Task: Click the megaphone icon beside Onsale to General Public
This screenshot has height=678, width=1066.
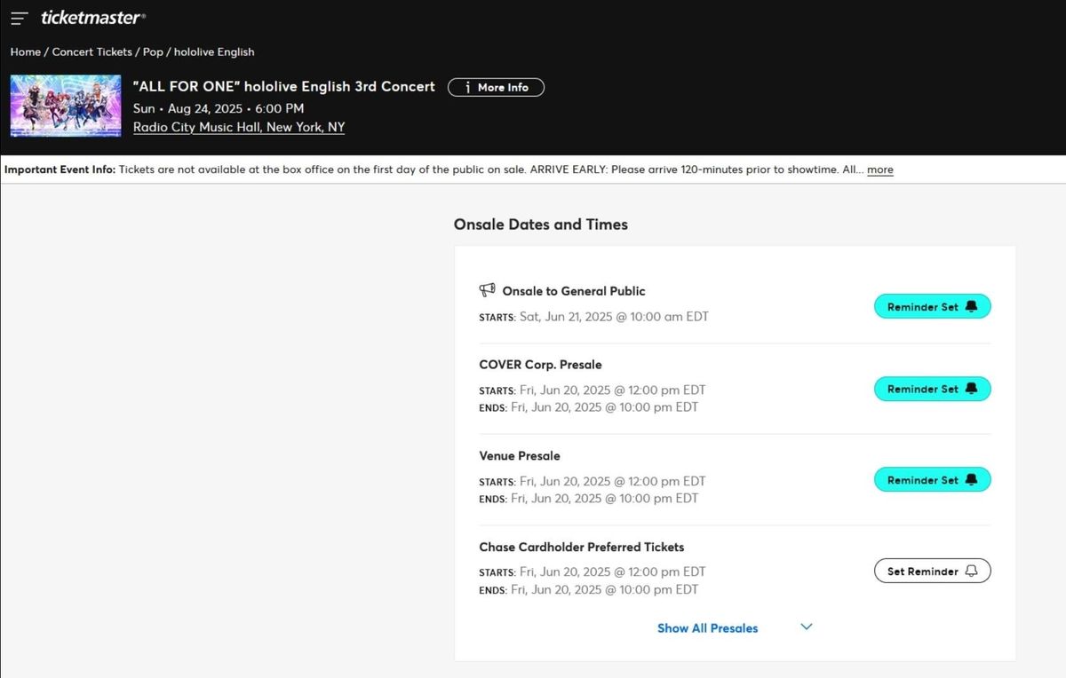Action: coord(487,290)
